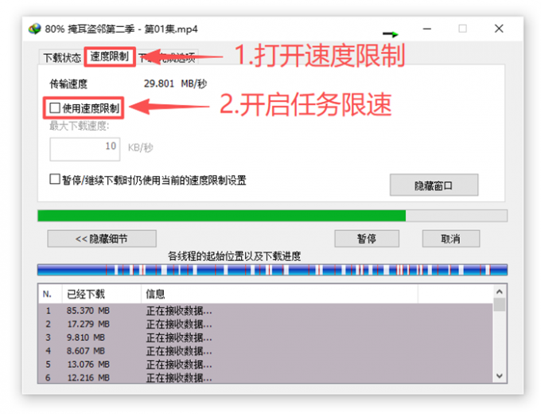Viewport: 541px width, 414px height.
Task: Click the max download speed input field
Action: tap(85, 149)
